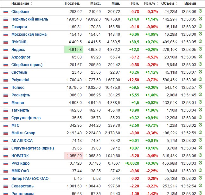Click the clock icon in МТС row
This screenshot has height=195, width=205.
(201, 125)
